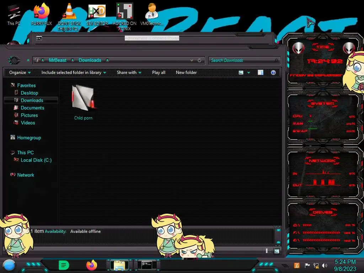
Task: Open the This PC desktop icon
Action: click(x=14, y=15)
